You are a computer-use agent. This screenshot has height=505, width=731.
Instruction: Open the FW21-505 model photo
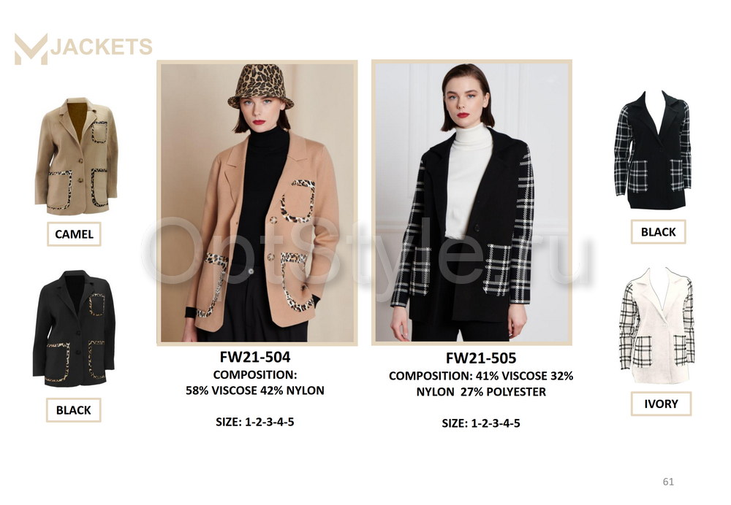[x=471, y=202]
